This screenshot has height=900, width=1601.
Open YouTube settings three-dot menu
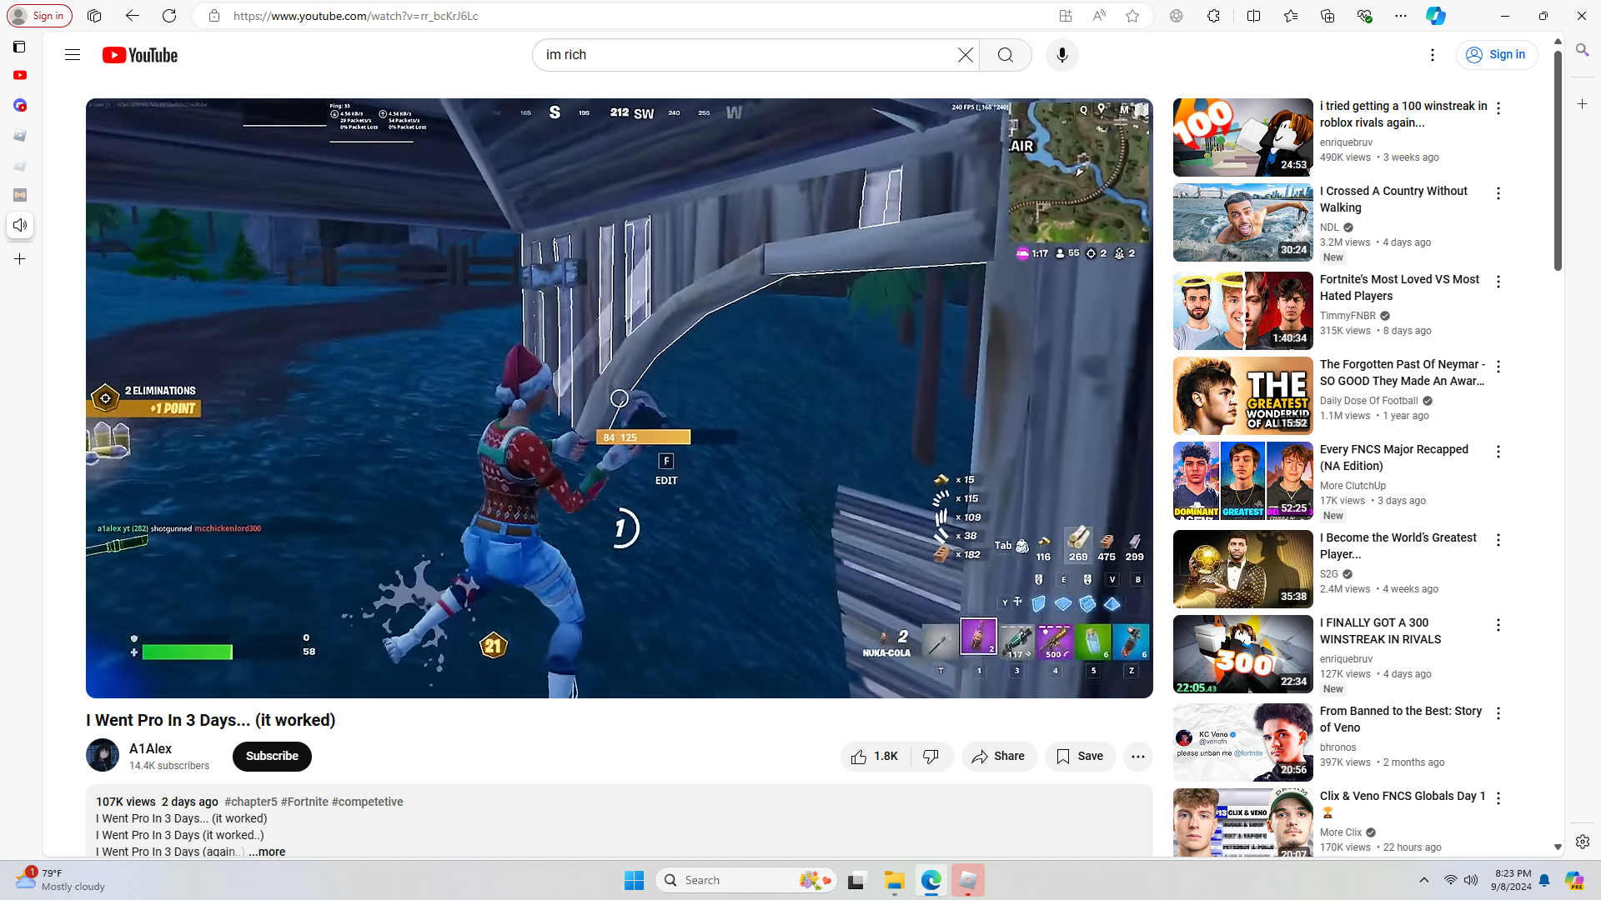[x=1432, y=55]
